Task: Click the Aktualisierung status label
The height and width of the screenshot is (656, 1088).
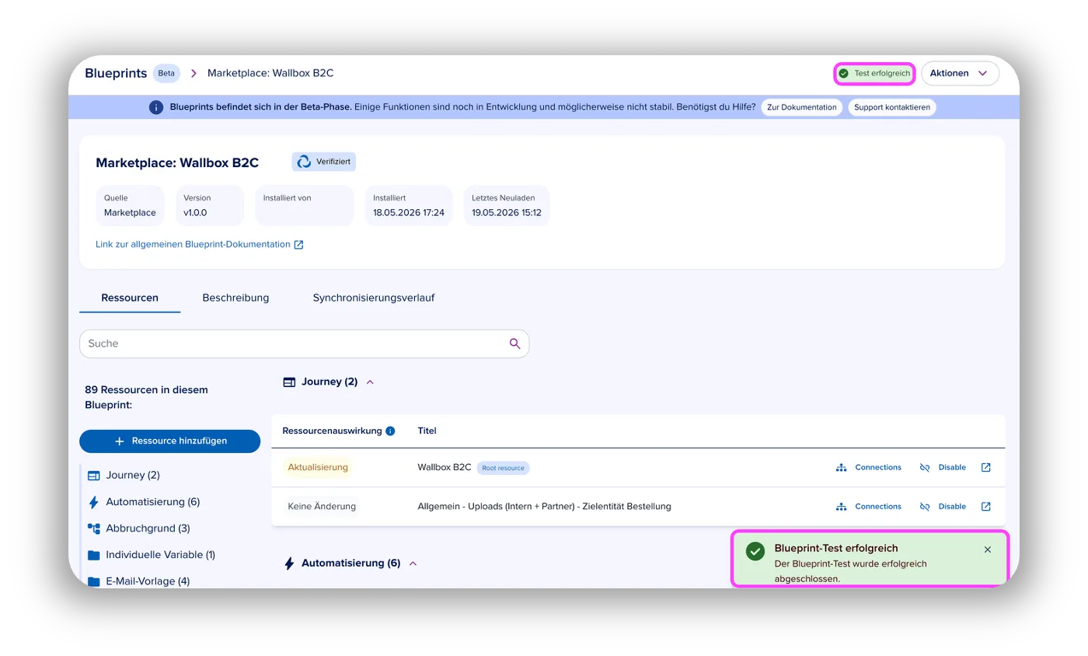Action: tap(316, 467)
